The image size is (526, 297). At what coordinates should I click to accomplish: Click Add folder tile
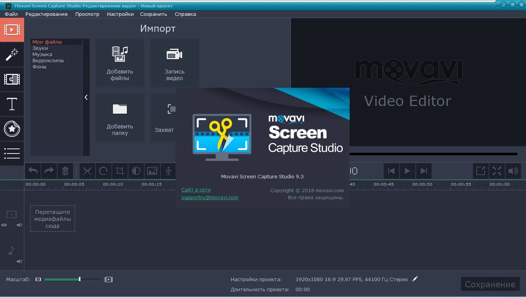[x=120, y=118]
